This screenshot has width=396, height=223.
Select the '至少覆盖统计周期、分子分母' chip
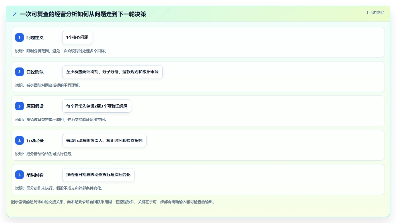112,72
